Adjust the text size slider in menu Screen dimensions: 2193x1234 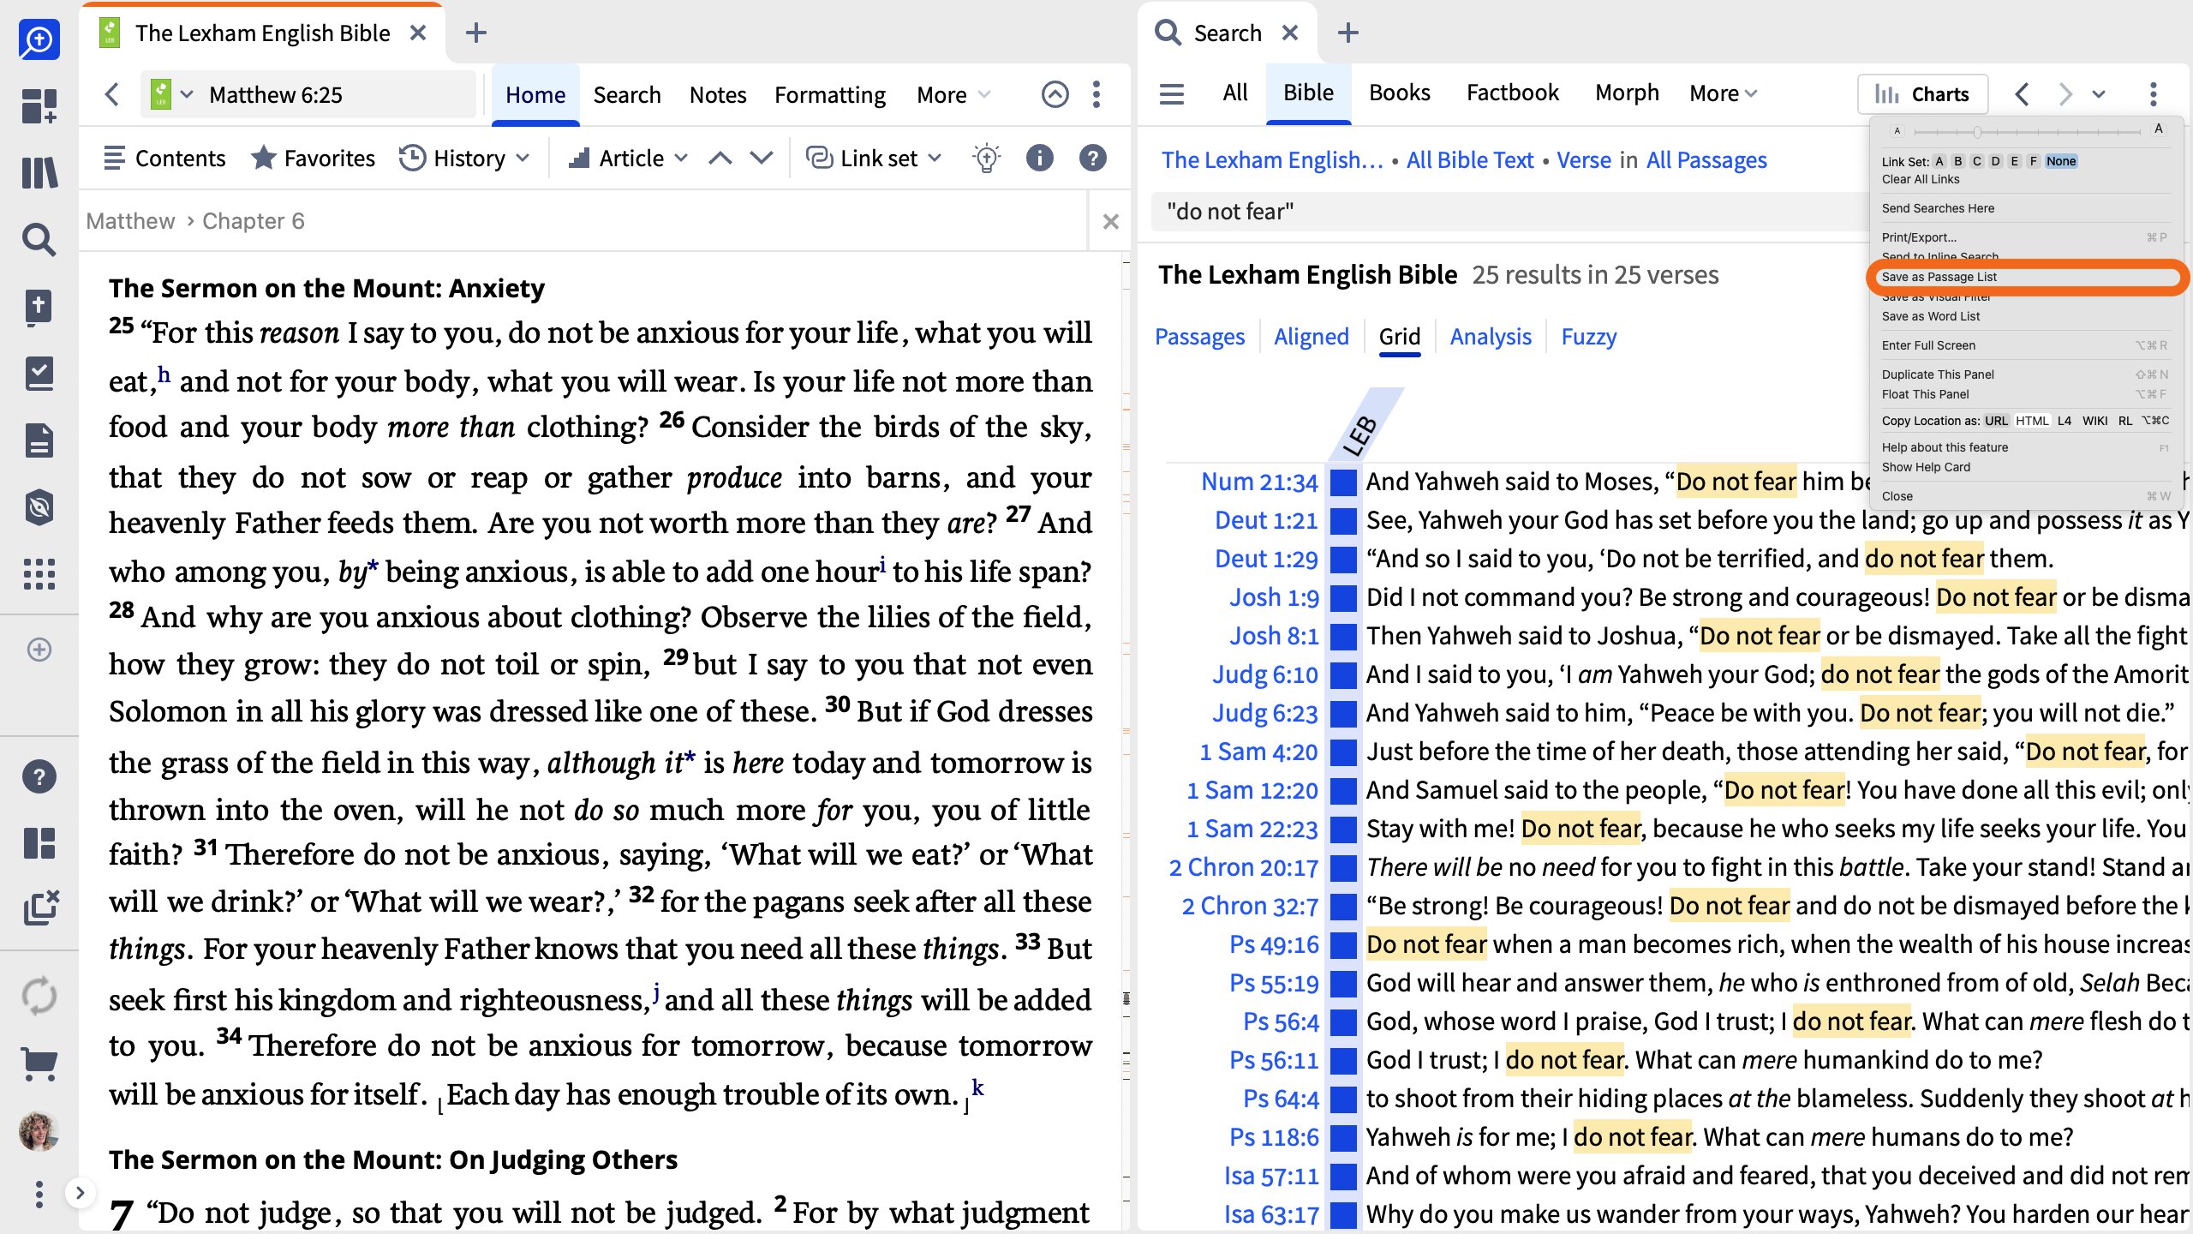coord(1977,132)
